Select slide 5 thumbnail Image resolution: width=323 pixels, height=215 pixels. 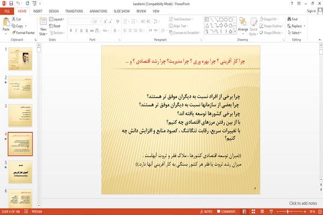(x=20, y=172)
